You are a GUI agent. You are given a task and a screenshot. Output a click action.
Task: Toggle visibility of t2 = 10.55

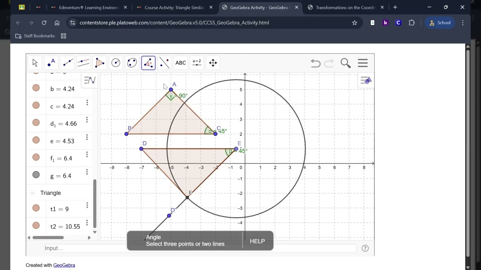tap(36, 225)
